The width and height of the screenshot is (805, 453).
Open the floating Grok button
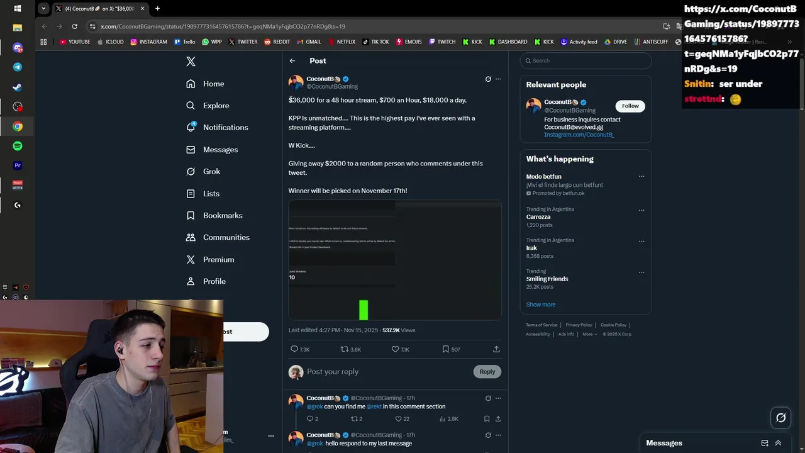tap(781, 417)
